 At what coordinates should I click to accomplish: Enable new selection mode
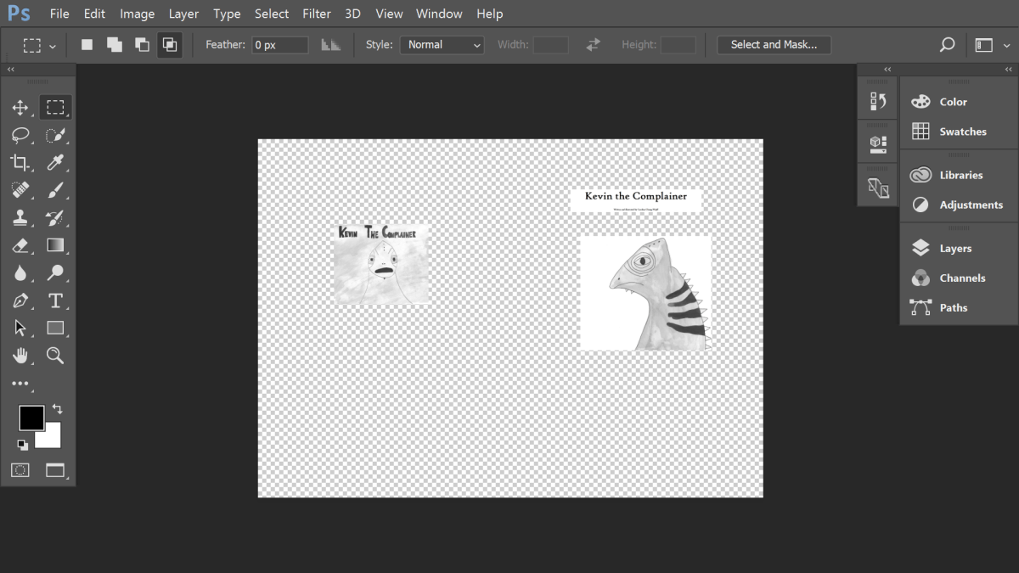tap(86, 44)
